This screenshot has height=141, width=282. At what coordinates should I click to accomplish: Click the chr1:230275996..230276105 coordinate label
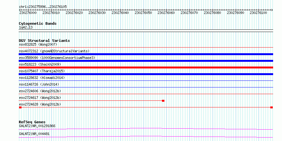click(x=43, y=7)
